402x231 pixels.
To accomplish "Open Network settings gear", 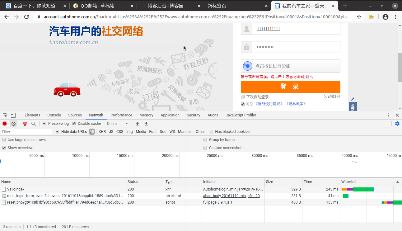I will (x=397, y=124).
